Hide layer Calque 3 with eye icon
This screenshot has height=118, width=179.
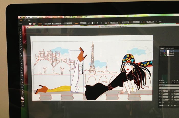(x=161, y=55)
